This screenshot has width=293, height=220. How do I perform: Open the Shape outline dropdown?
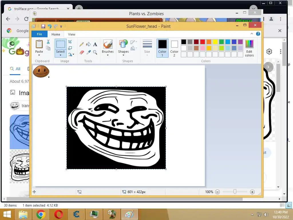point(134,42)
